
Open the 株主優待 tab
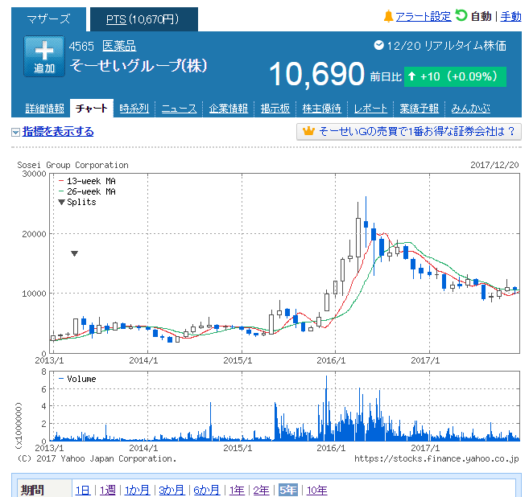pos(321,108)
